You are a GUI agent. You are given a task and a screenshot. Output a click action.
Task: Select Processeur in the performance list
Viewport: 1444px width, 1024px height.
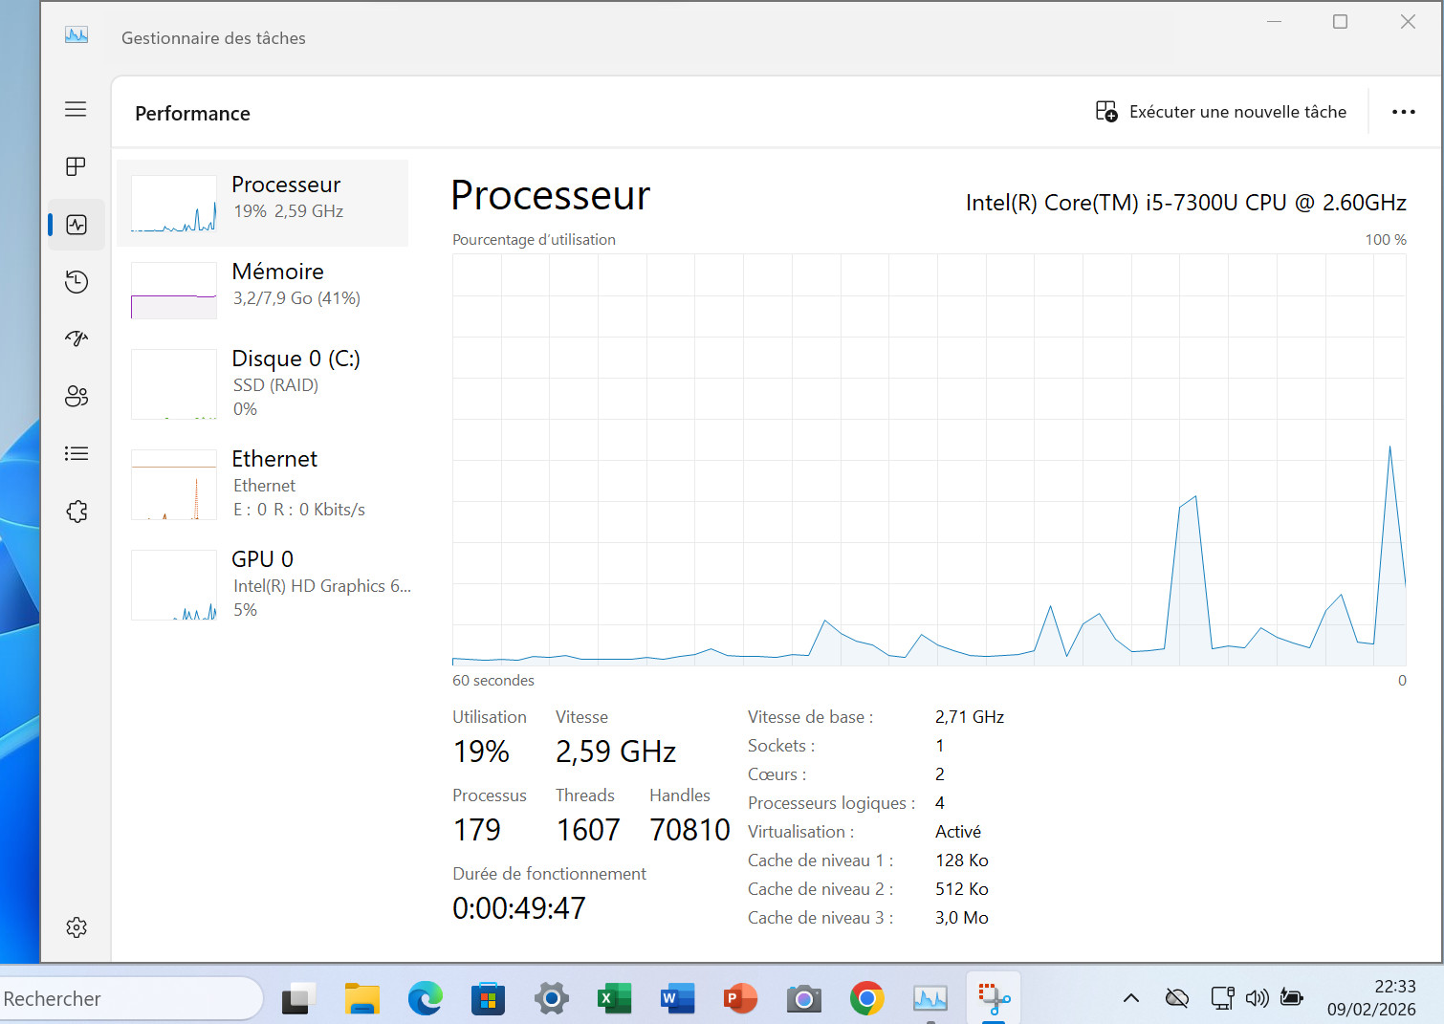tap(262, 203)
